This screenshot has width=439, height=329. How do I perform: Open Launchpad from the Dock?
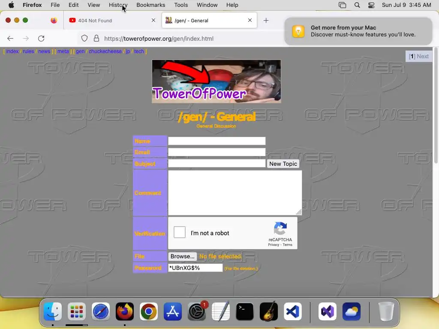tap(77, 311)
